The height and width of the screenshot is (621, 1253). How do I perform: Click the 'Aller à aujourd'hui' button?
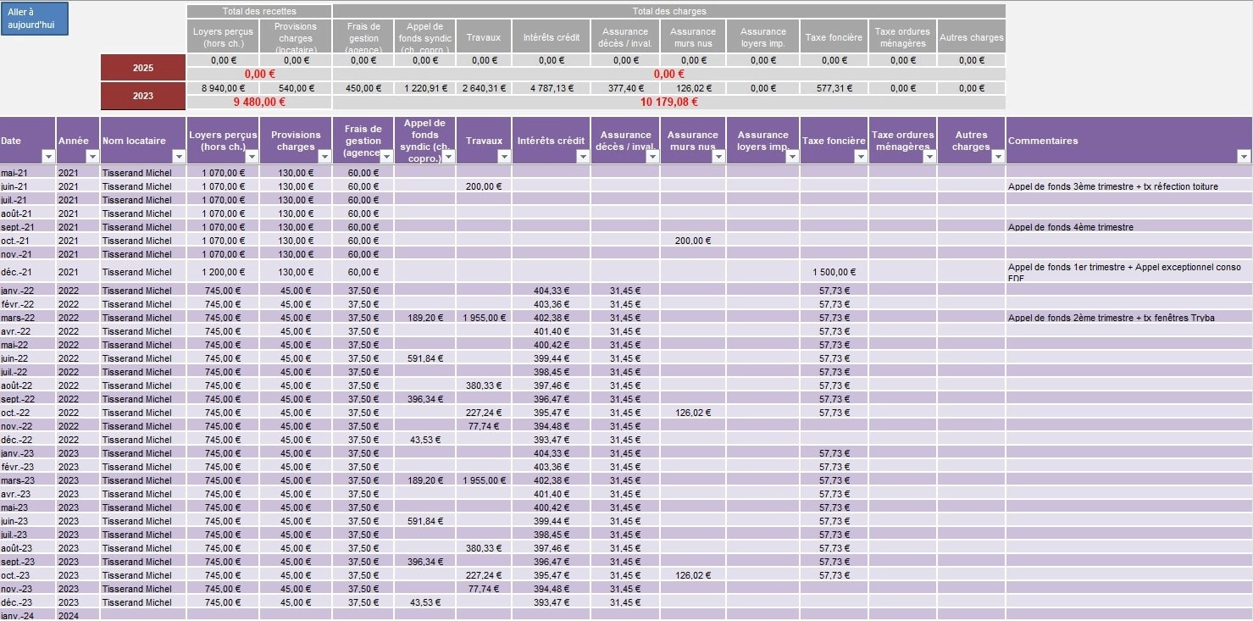point(35,19)
